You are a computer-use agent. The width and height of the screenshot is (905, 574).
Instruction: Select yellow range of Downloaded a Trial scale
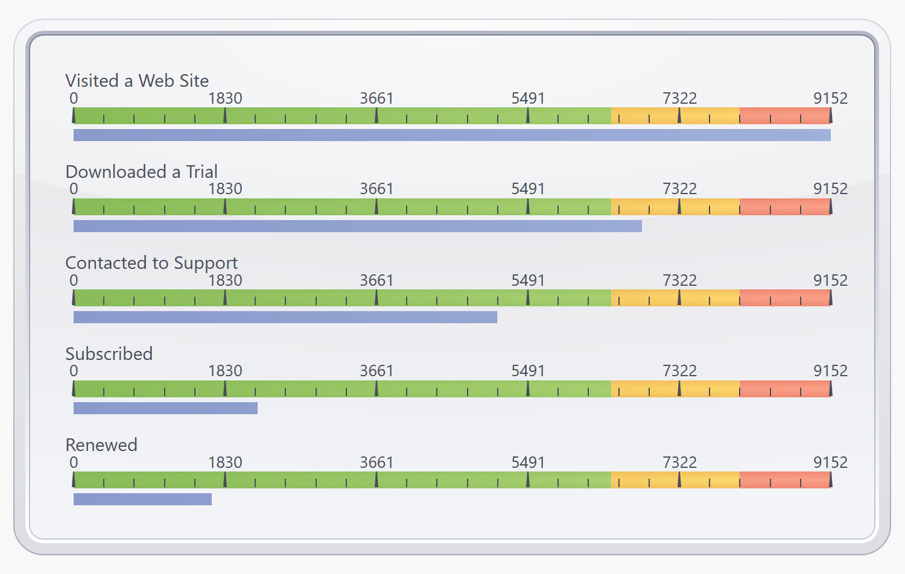[675, 207]
